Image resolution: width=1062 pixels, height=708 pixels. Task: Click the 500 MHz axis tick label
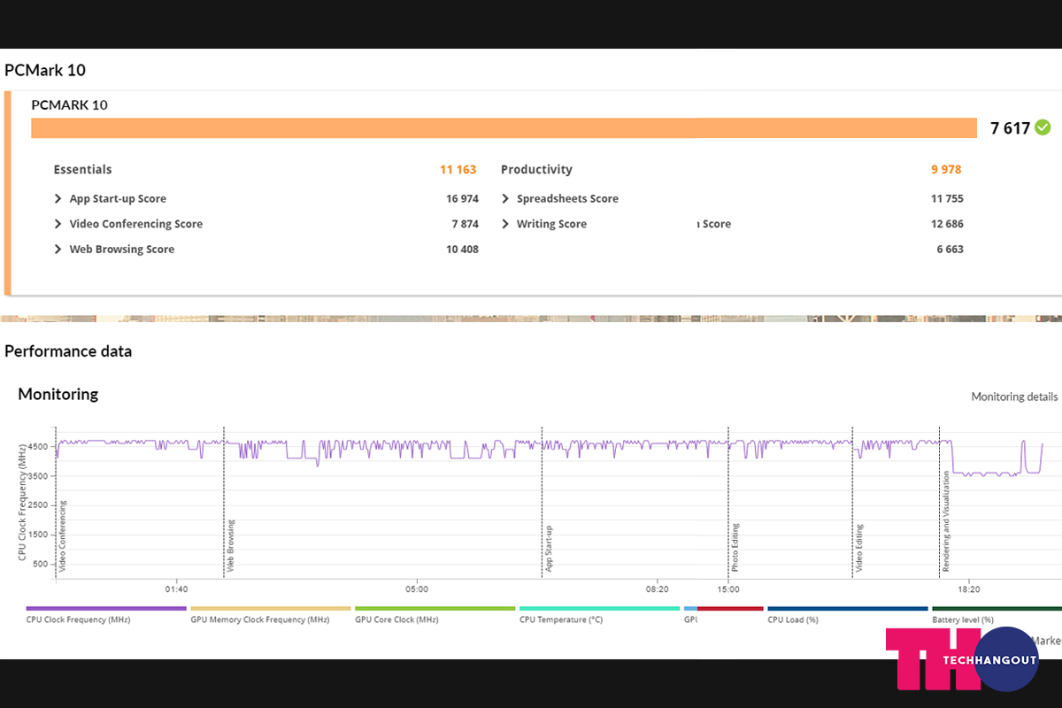42,564
